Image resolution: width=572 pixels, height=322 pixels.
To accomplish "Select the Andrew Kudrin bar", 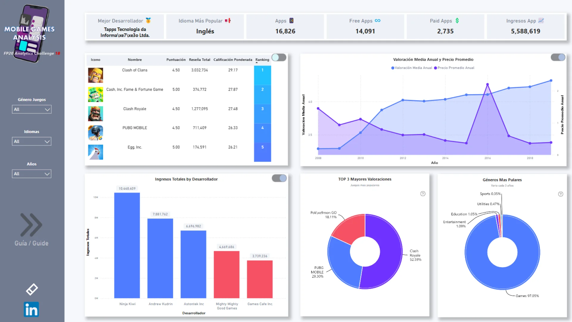I will [x=160, y=258].
